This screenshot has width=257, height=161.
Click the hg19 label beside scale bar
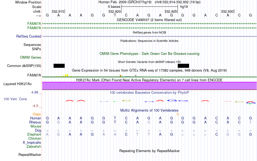[184, 7]
